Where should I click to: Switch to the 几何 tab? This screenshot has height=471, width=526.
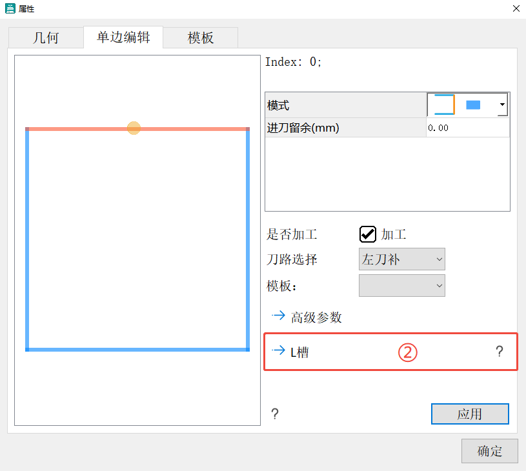point(46,37)
